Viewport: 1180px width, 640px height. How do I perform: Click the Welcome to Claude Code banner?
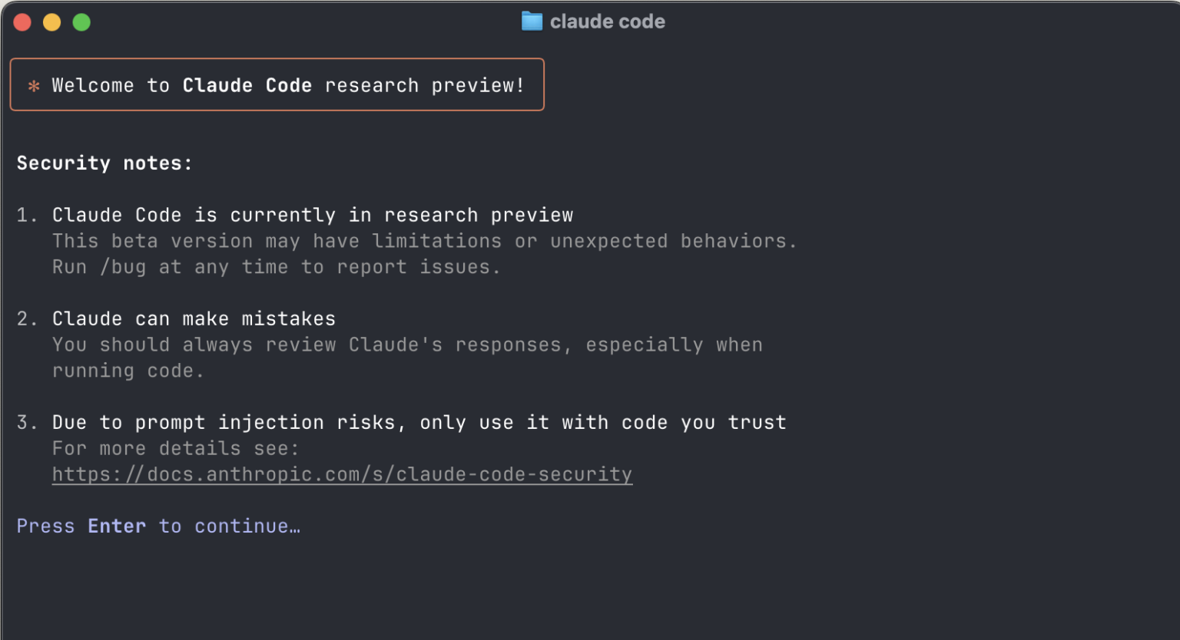[277, 85]
